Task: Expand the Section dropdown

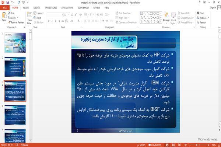Action: pyautogui.click(x=39, y=22)
